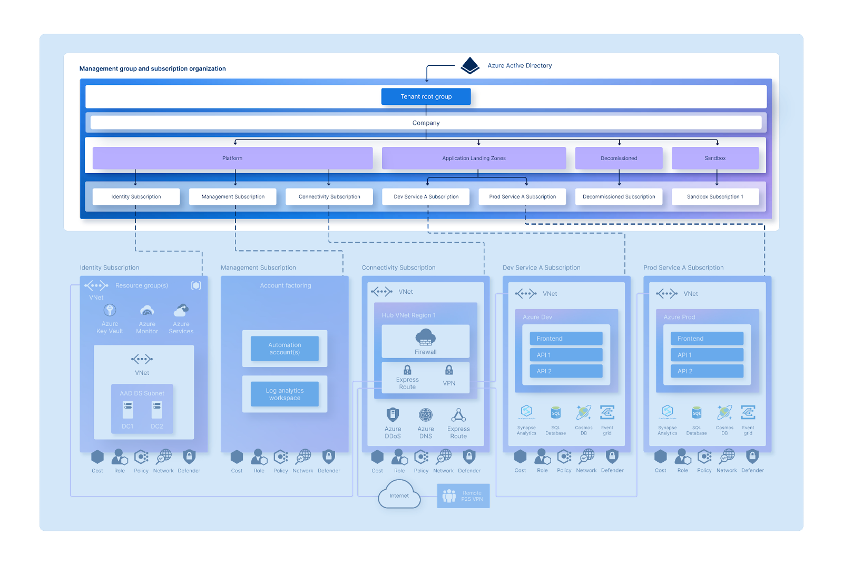Select the Defender icon under Identity Subscription

pyautogui.click(x=189, y=457)
